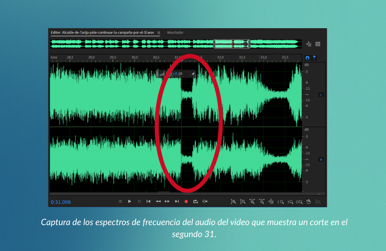Screen dimensions: 386x251
Task: Adjust the +0 dB HUD gain knob
Action: tap(169, 74)
